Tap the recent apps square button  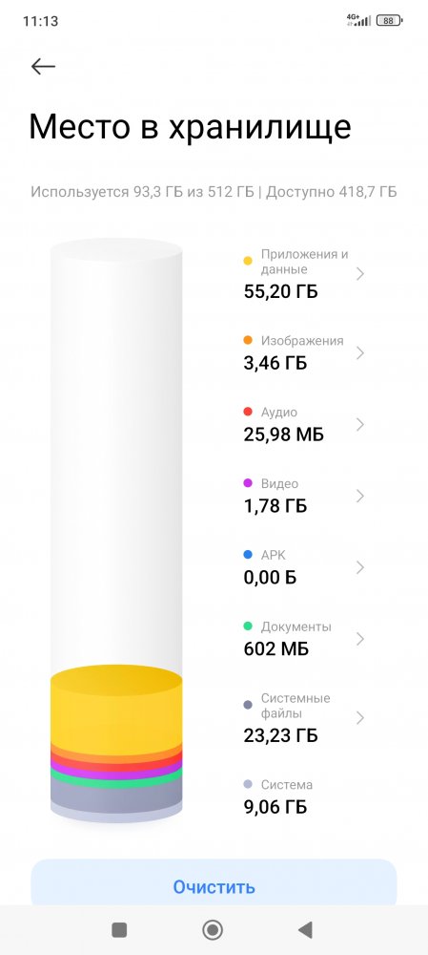click(x=119, y=929)
